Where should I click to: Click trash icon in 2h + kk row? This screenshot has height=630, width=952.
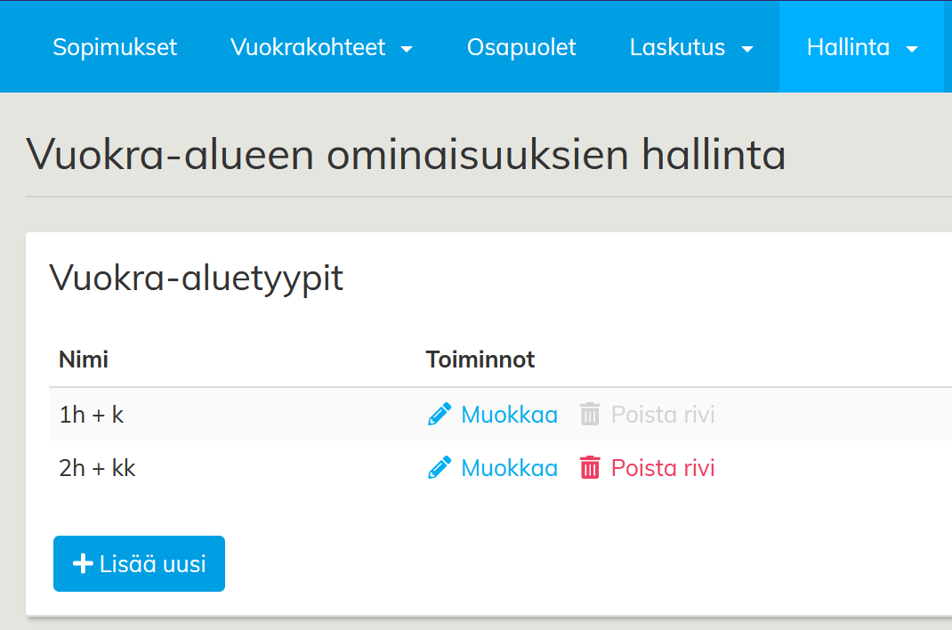click(x=590, y=468)
